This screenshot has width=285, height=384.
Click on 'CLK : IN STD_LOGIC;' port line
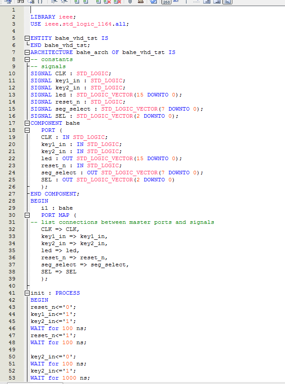[x=74, y=138]
